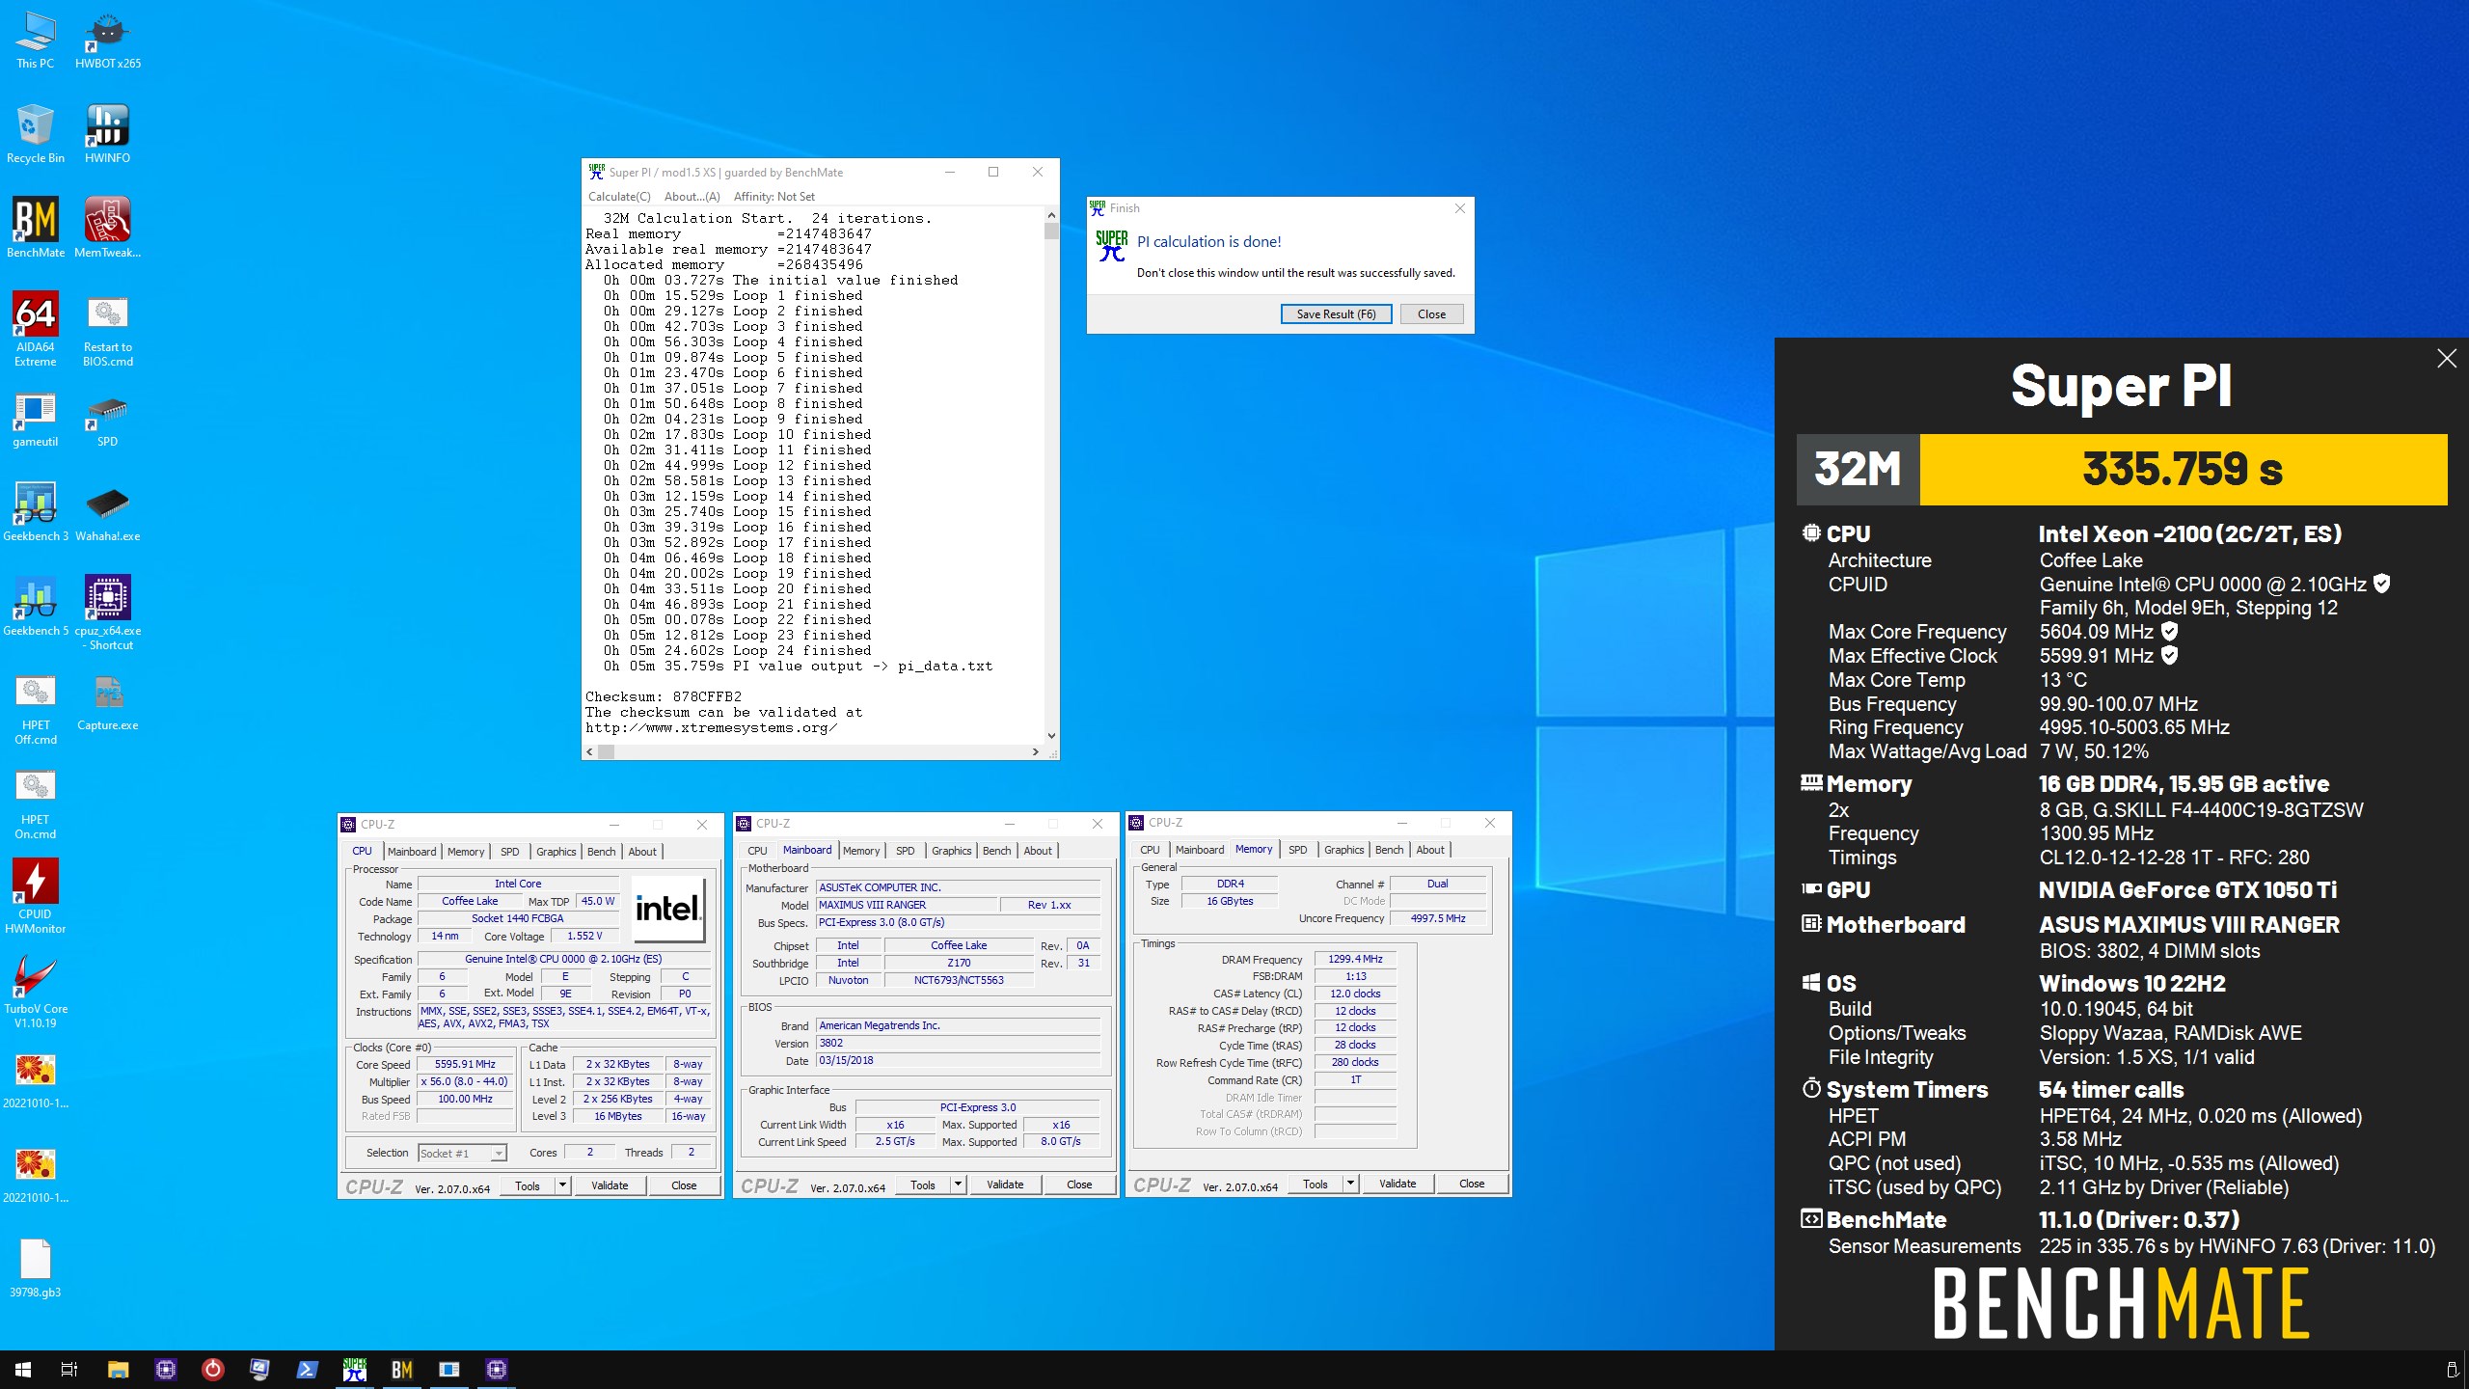The width and height of the screenshot is (2469, 1389).
Task: Click the http://www.xtremesystems.org/ text
Action: [x=712, y=728]
